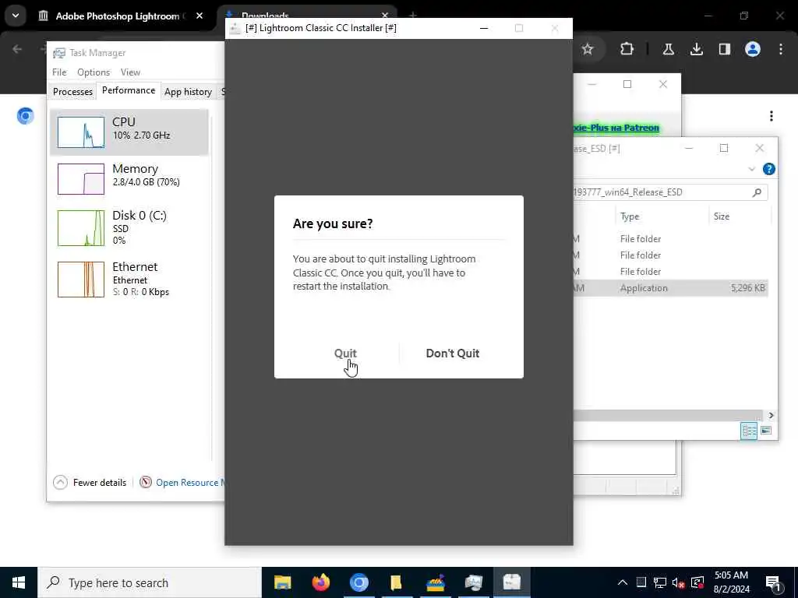The height and width of the screenshot is (598, 798).
Task: Open the Chrome profile avatar
Action: tap(753, 49)
